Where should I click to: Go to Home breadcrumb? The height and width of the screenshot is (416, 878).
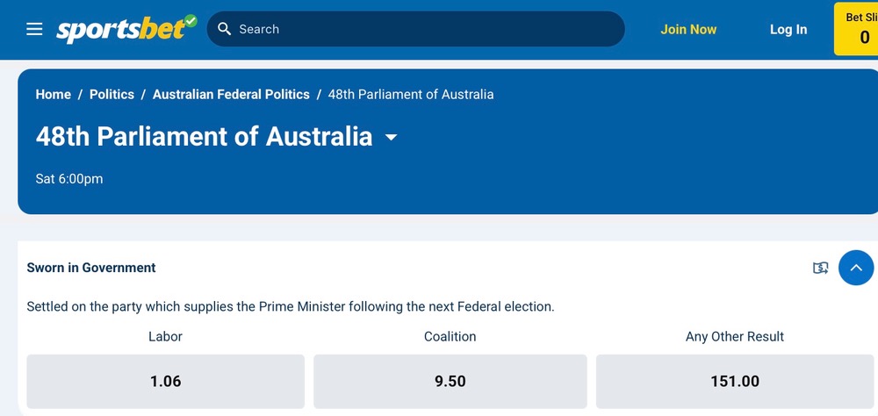click(x=54, y=95)
